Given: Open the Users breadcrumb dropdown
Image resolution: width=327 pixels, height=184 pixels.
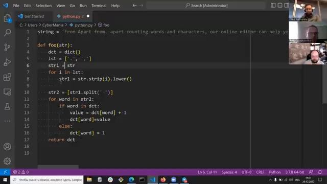Looking at the screenshot, I should pyautogui.click(x=33, y=25).
